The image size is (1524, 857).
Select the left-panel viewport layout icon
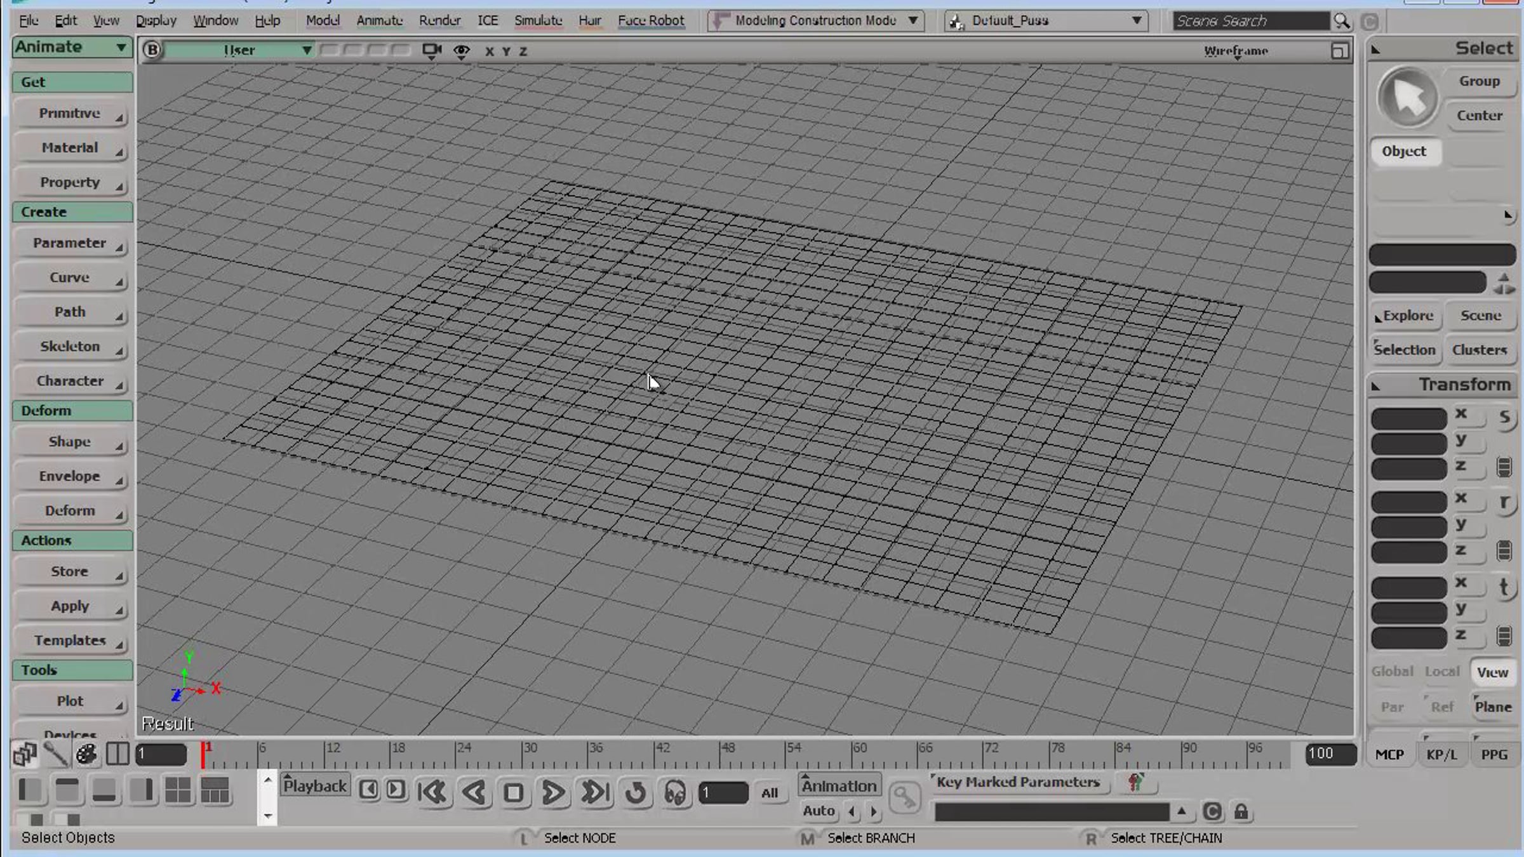point(30,790)
